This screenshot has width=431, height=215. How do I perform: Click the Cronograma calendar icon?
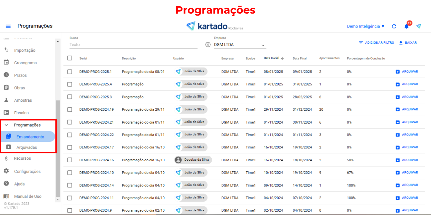point(6,63)
